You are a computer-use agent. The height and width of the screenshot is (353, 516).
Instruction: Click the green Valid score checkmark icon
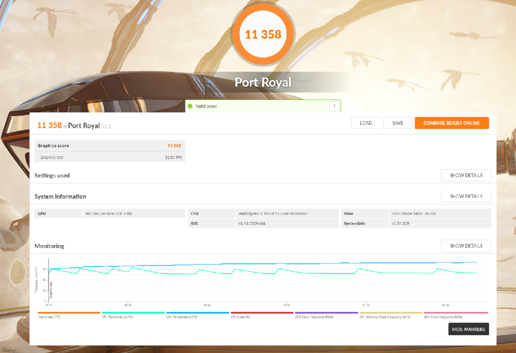click(190, 106)
